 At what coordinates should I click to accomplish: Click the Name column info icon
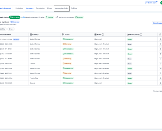pos(103,35)
